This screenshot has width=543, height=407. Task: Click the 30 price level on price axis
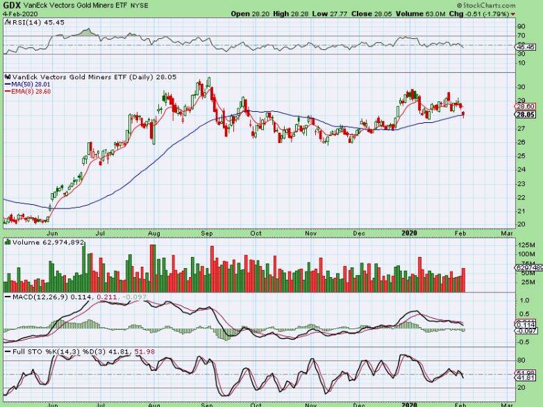pos(521,87)
